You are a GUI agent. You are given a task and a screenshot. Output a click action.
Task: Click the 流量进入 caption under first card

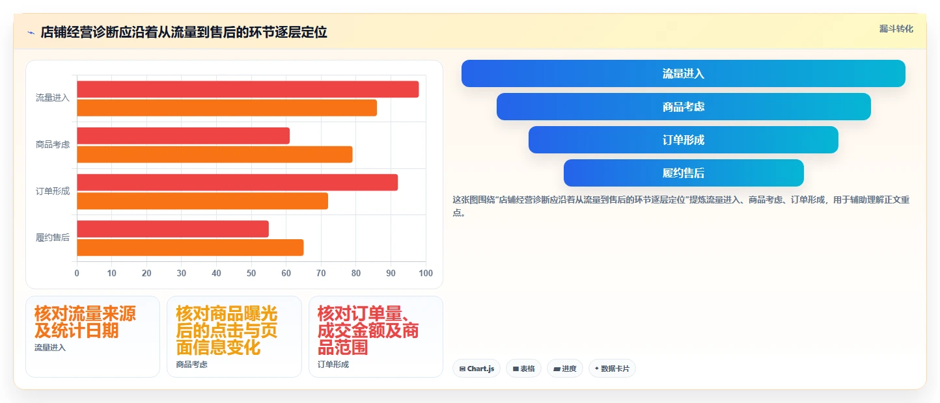pos(50,348)
